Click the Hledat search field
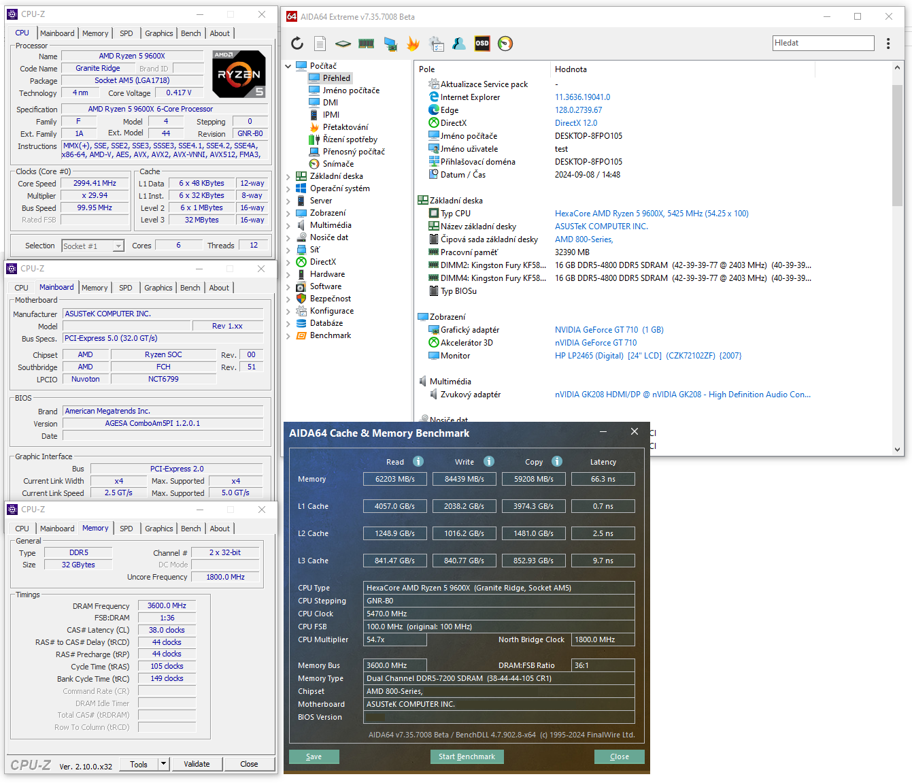912x783 pixels. [x=823, y=43]
